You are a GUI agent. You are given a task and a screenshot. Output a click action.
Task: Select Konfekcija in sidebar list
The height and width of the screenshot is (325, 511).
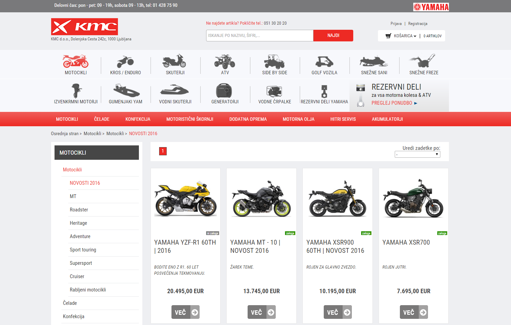[x=74, y=316]
